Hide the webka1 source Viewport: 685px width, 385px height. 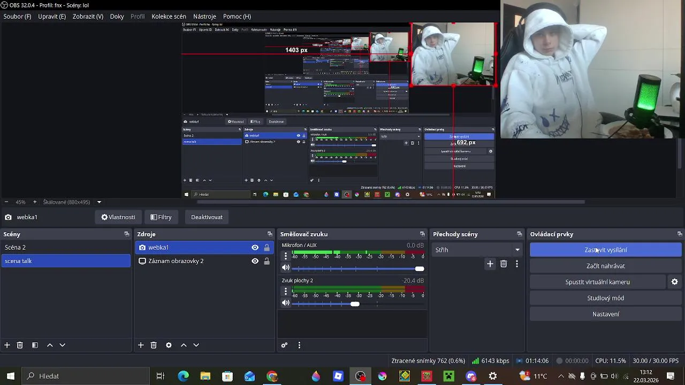255,248
